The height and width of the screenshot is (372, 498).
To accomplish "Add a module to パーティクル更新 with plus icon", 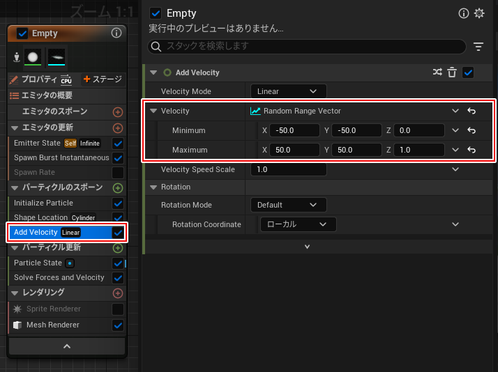I will tap(118, 247).
